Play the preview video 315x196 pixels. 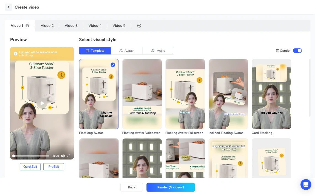pyautogui.click(x=42, y=103)
